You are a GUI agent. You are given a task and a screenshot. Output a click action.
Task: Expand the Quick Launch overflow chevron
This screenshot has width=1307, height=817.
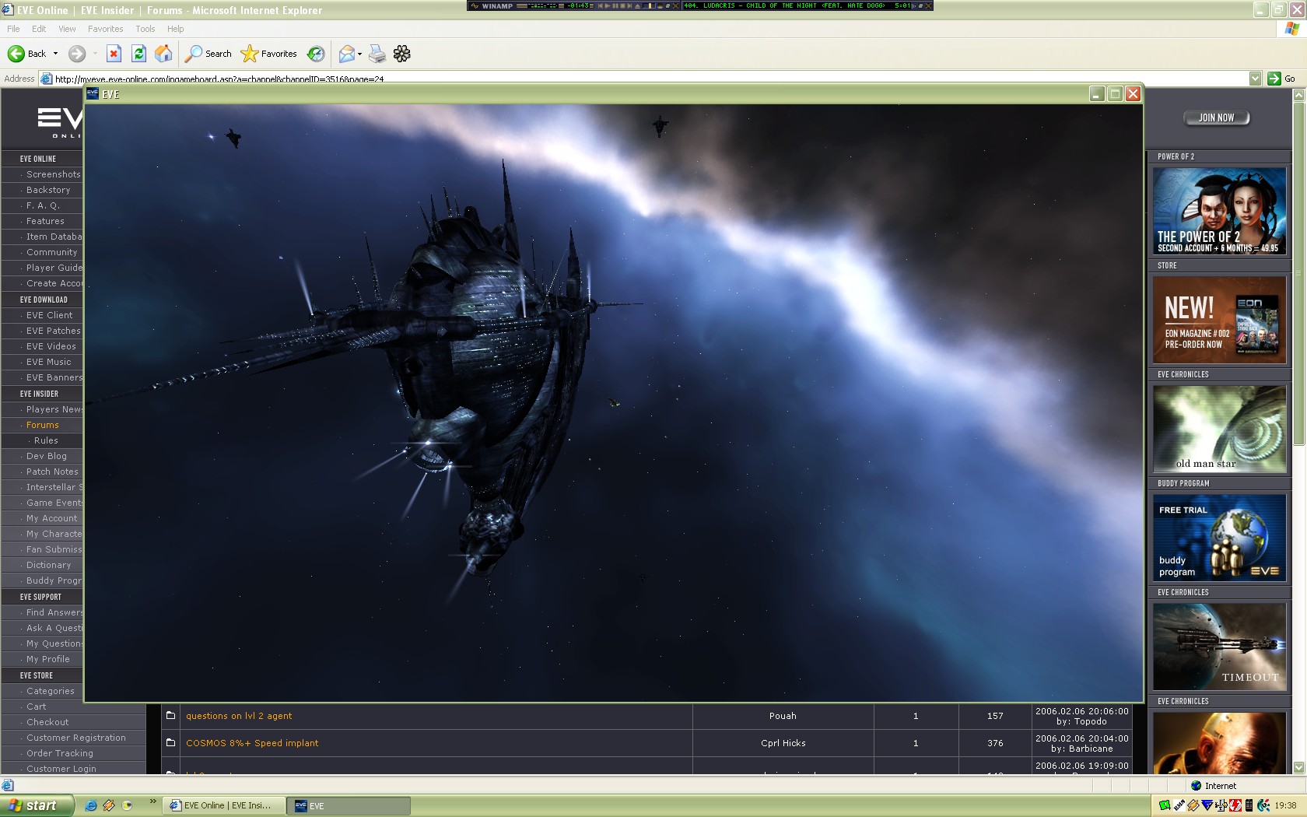pyautogui.click(x=152, y=801)
